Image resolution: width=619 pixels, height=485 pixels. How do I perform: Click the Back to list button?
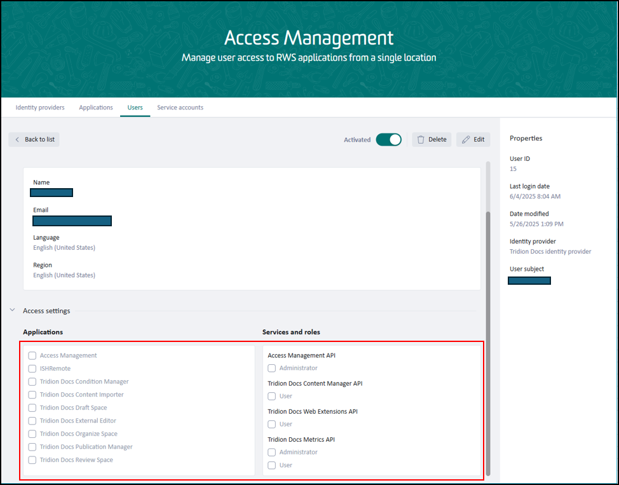coord(34,139)
